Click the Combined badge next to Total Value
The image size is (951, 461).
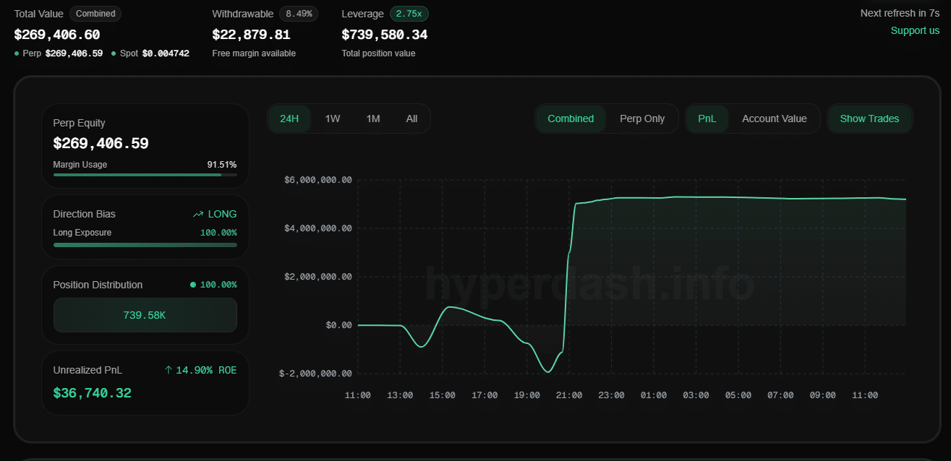click(95, 14)
